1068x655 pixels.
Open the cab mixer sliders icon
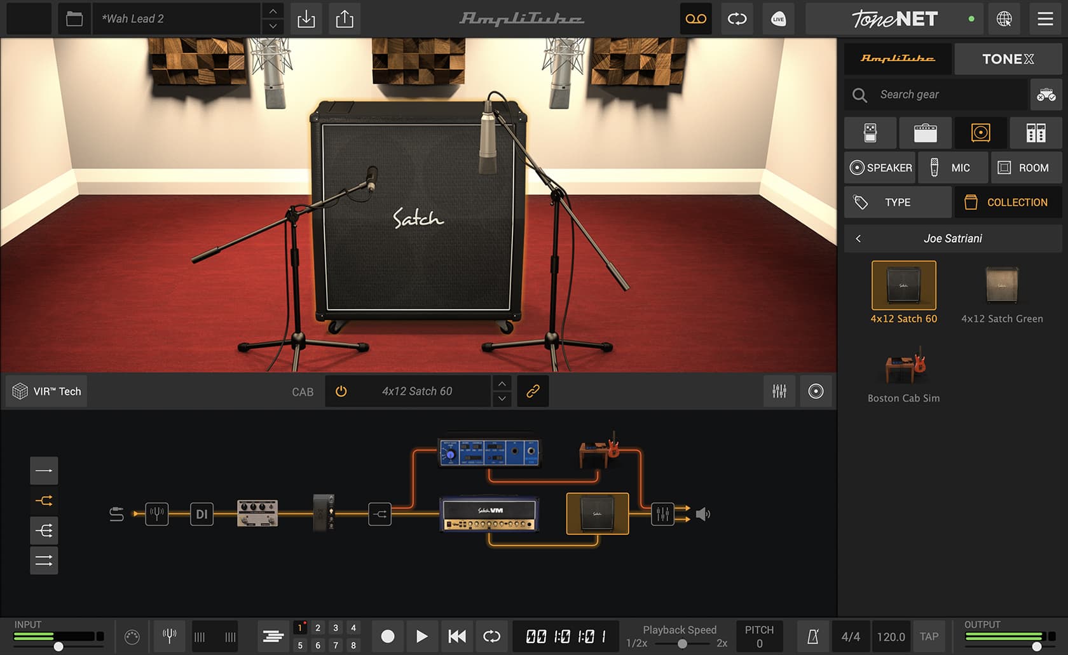pos(779,391)
